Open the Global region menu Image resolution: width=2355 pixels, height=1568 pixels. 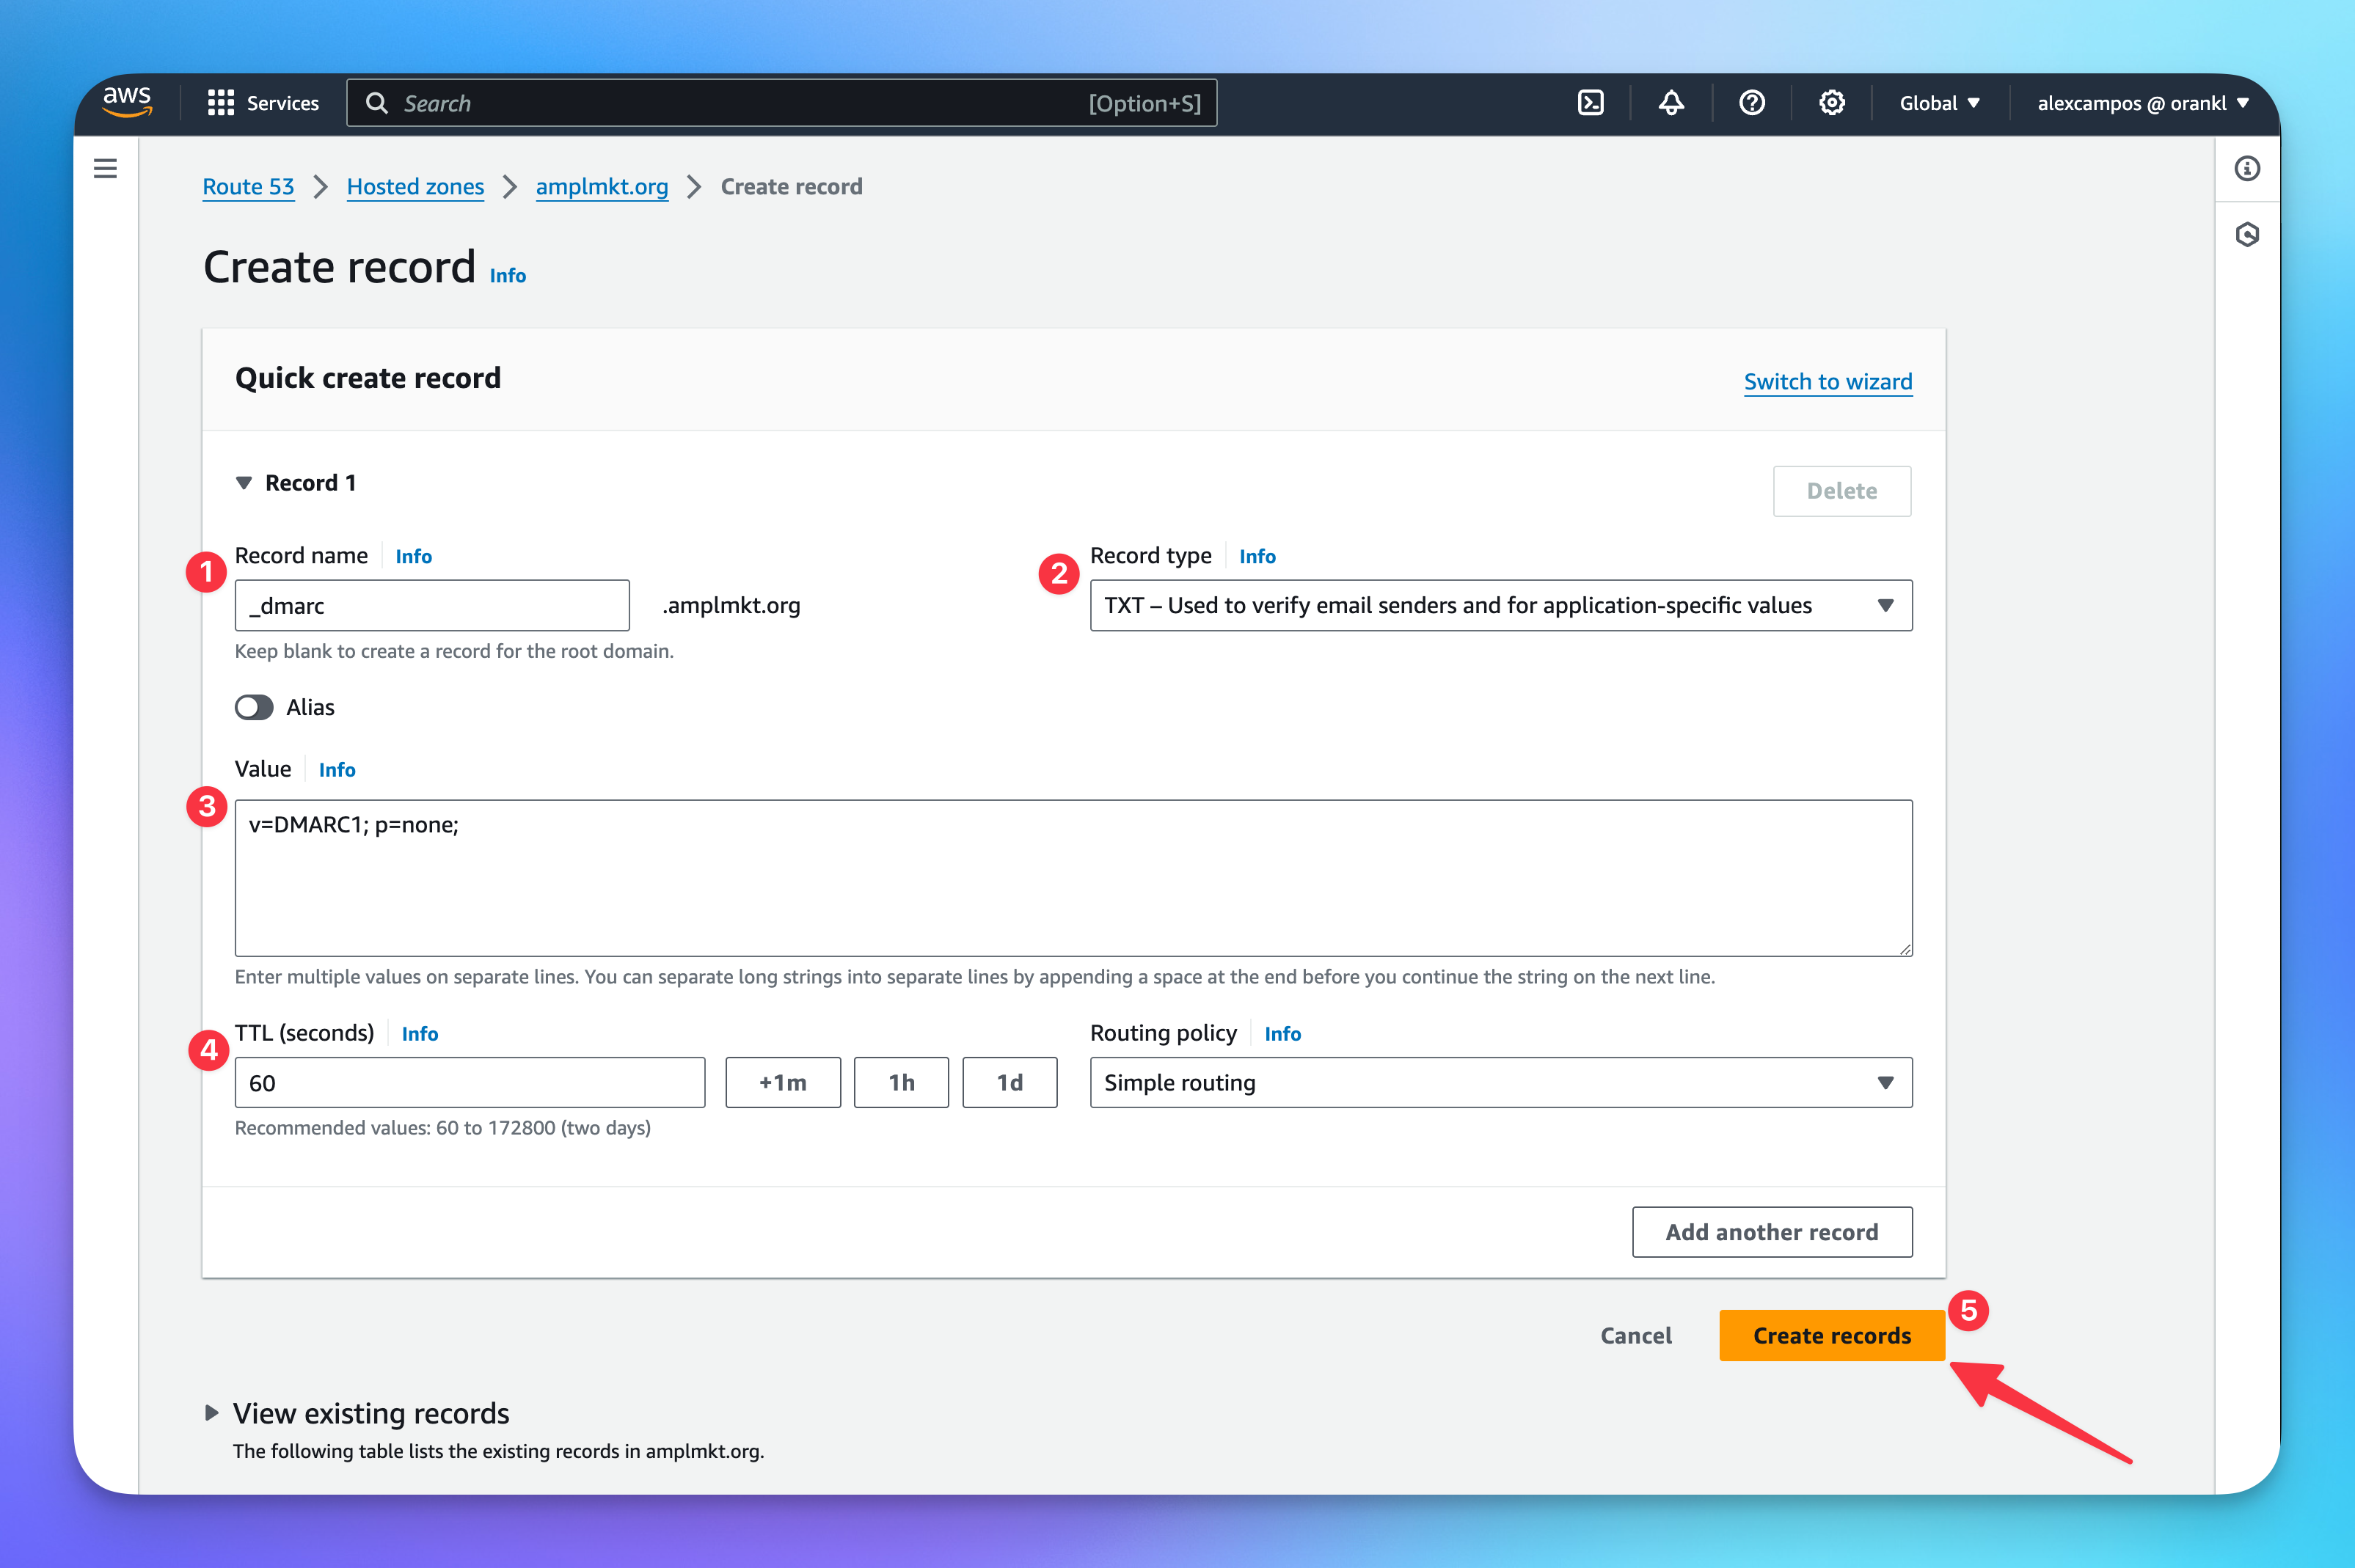point(1938,103)
